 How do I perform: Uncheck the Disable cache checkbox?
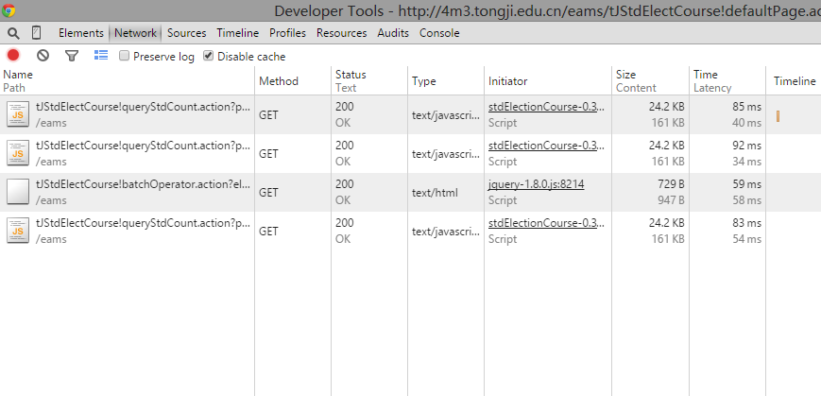pos(209,56)
